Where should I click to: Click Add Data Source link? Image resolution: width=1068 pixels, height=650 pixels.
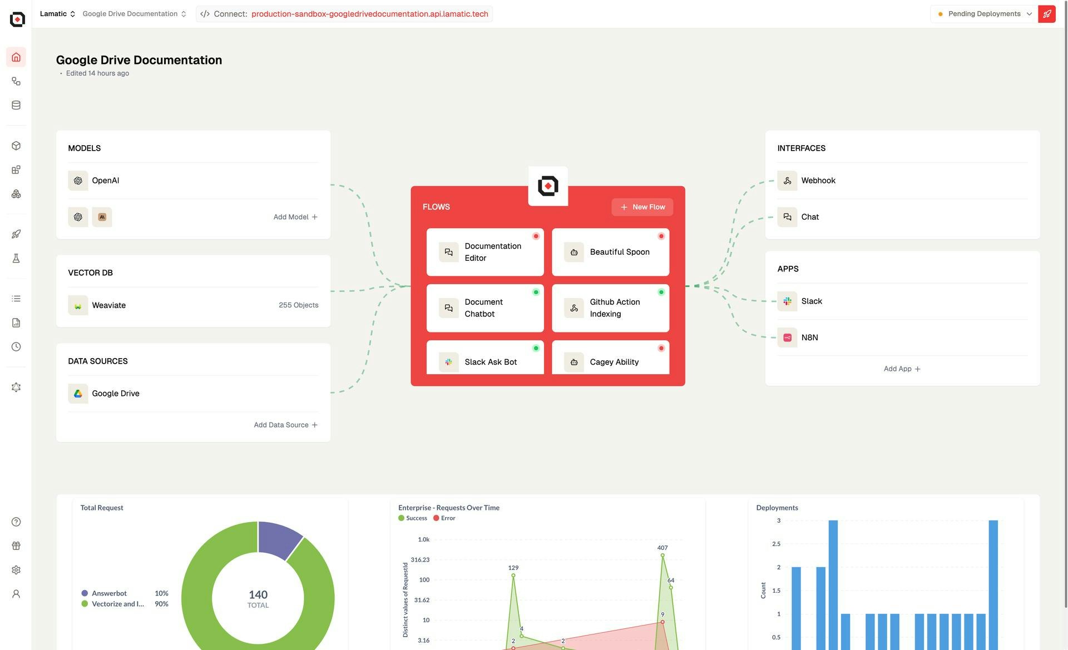pyautogui.click(x=285, y=425)
